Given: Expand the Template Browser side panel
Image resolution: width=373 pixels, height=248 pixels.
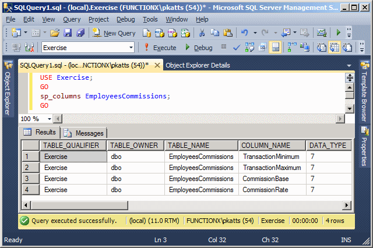Looking at the screenshot, I should (x=364, y=92).
